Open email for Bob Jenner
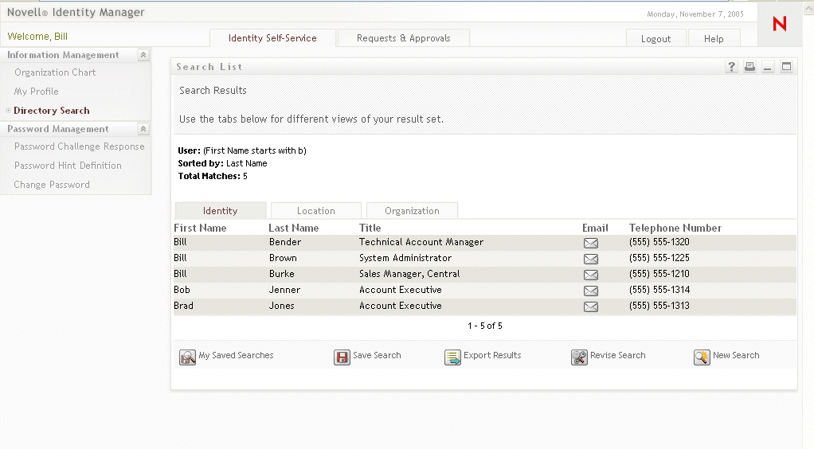 tap(590, 291)
